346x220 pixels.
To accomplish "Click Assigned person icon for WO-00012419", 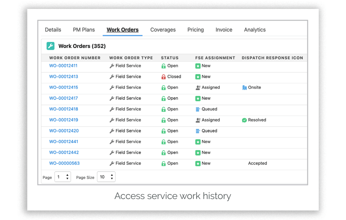I will pos(198,120).
